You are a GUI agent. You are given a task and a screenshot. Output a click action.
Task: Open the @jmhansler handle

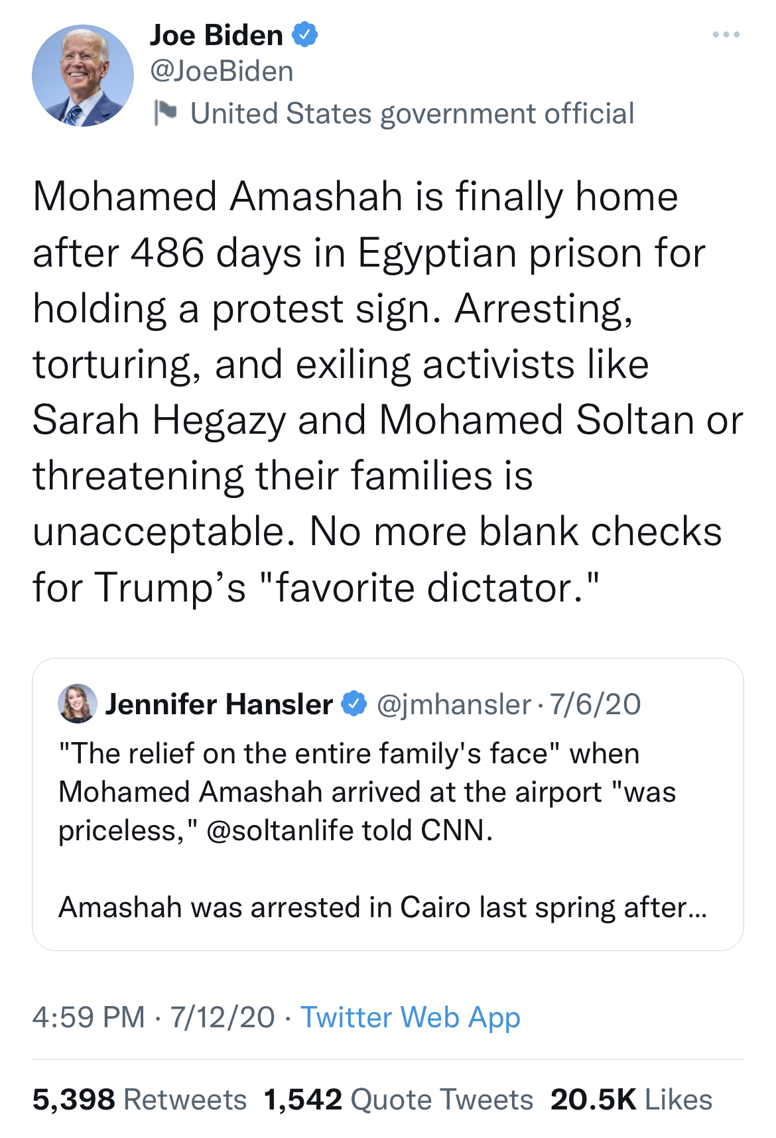click(454, 704)
